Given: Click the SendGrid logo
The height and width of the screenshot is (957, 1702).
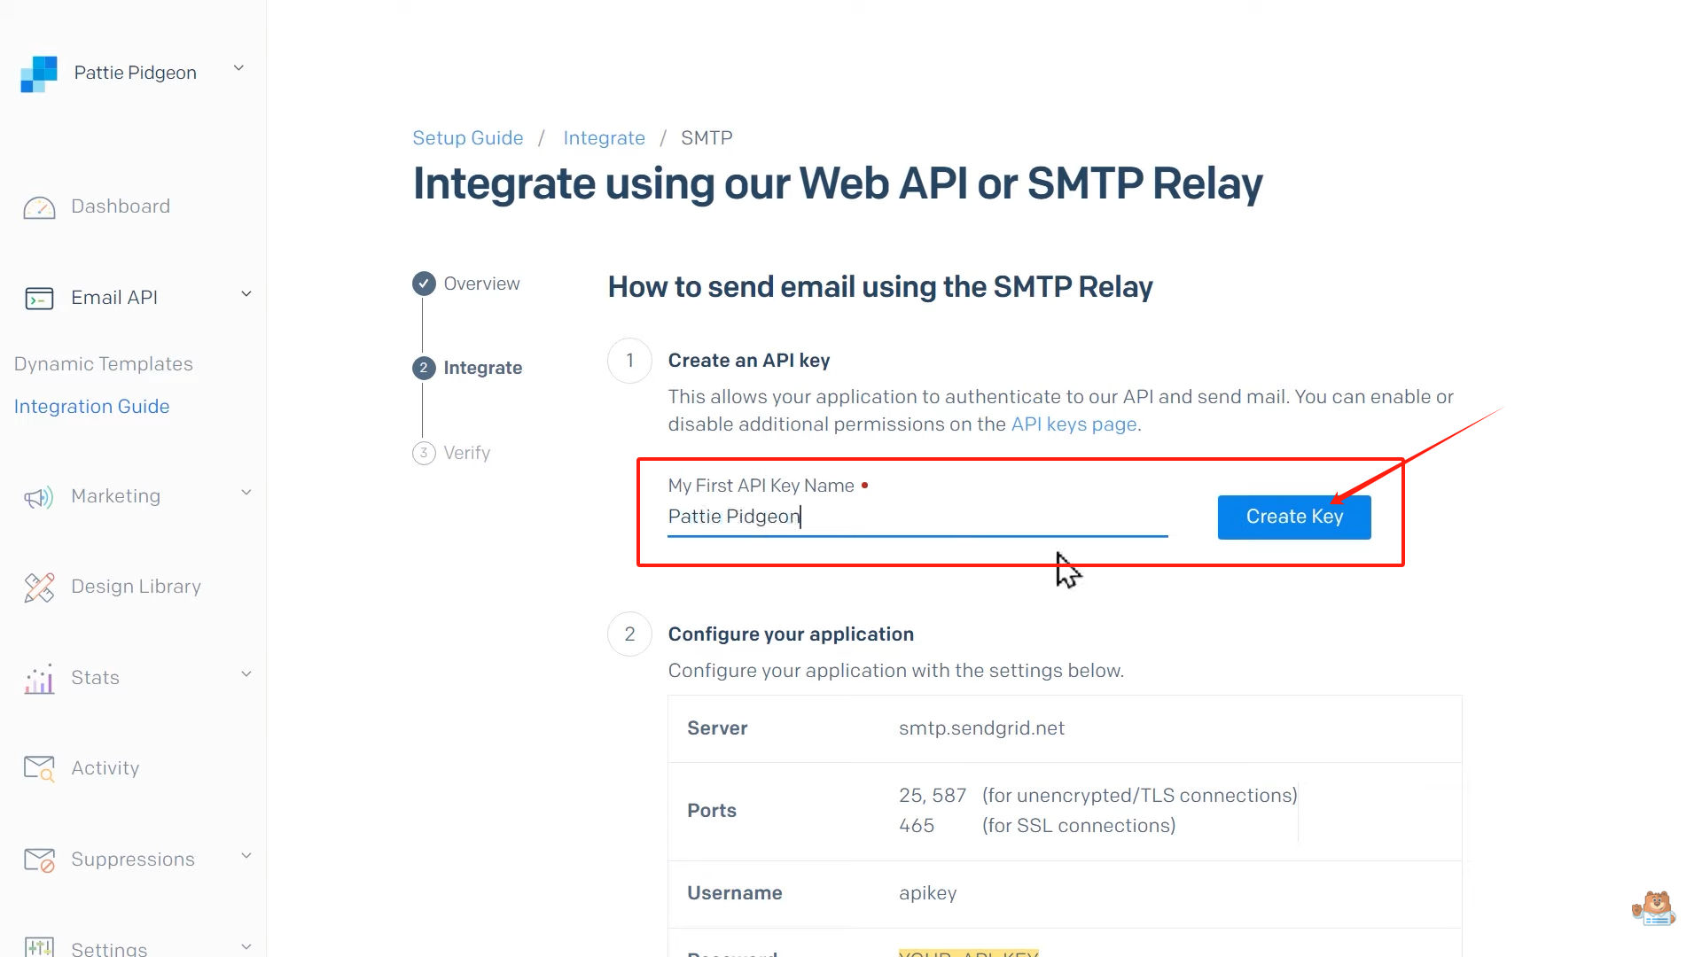Looking at the screenshot, I should 38,74.
